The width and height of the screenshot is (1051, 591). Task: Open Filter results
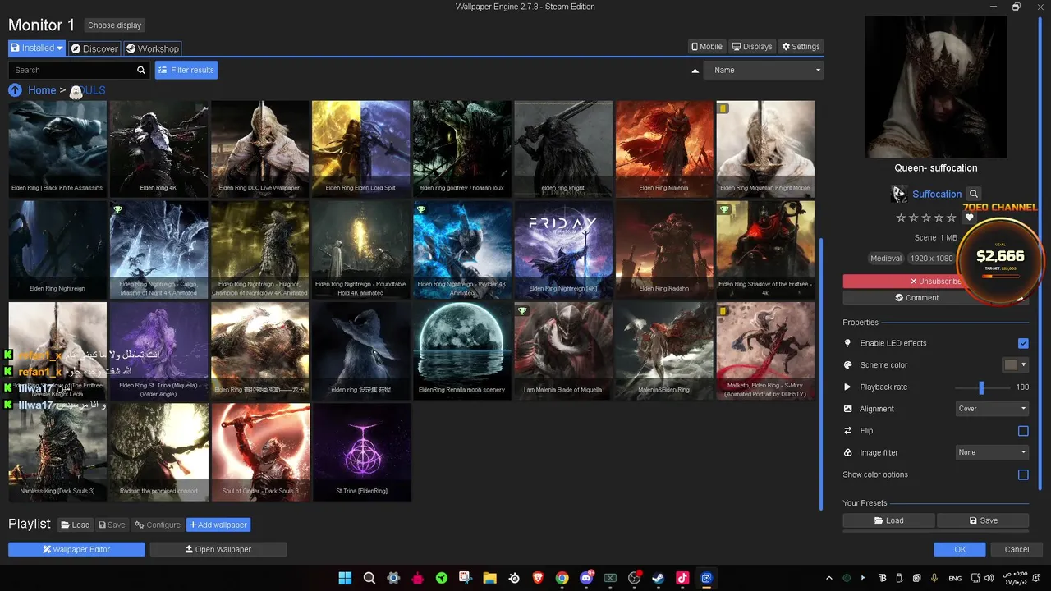(186, 71)
